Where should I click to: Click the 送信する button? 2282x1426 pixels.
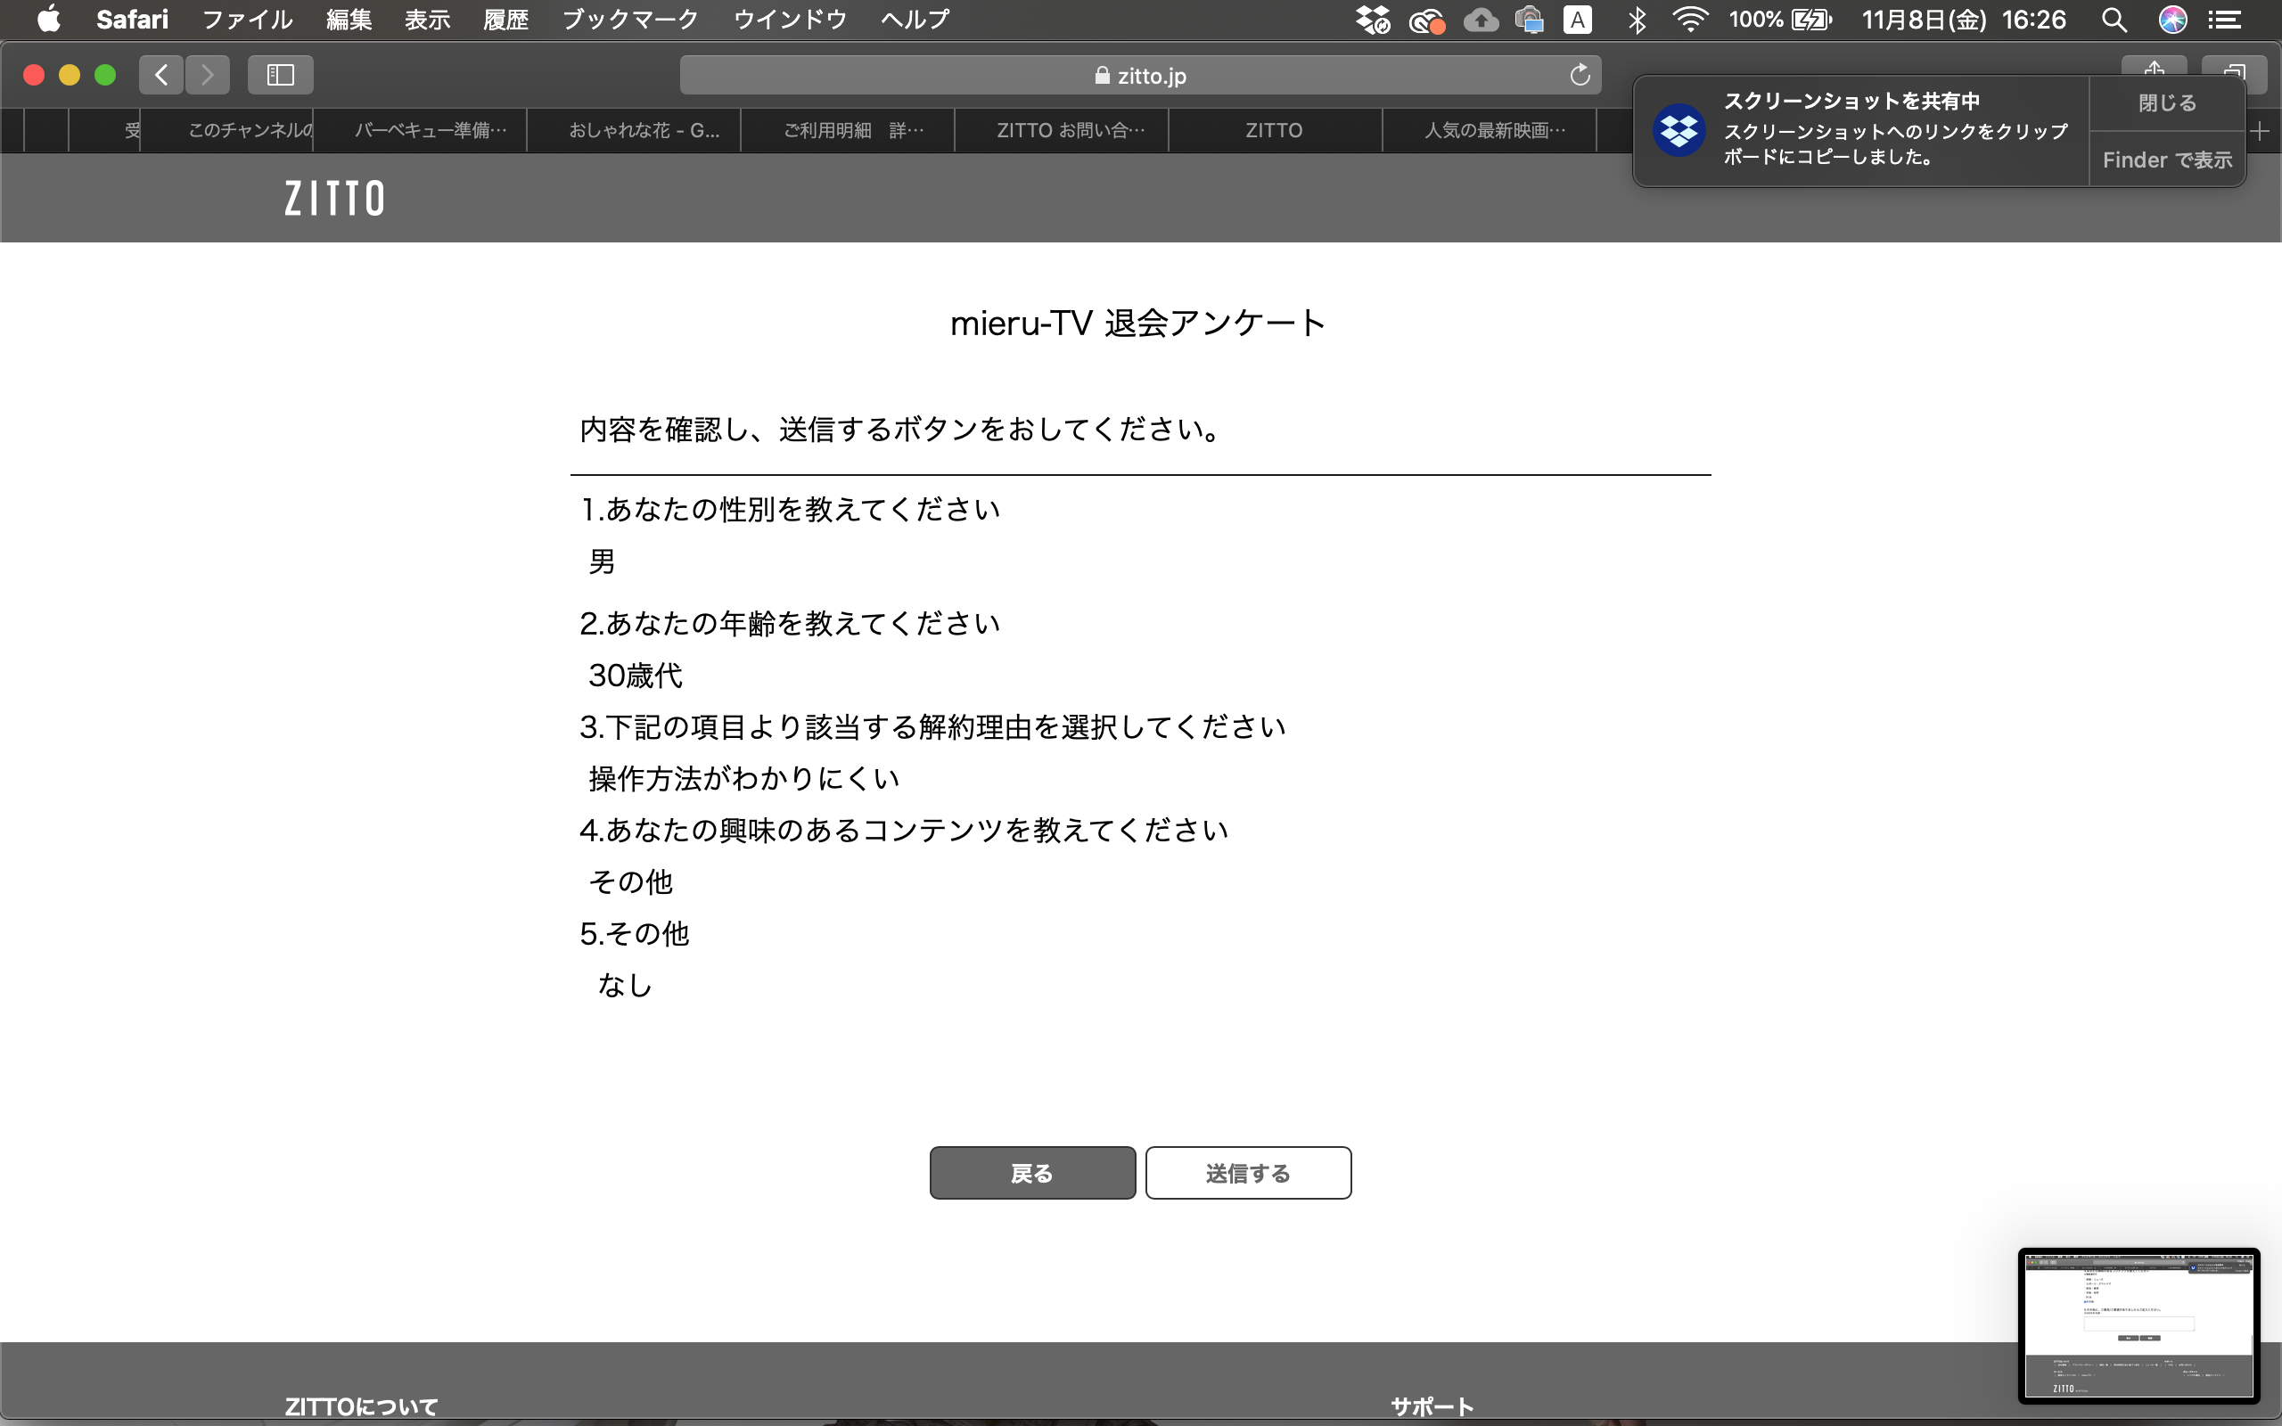pyautogui.click(x=1249, y=1172)
